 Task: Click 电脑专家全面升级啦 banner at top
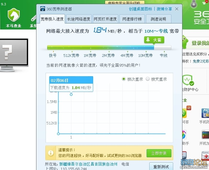point(125,2)
